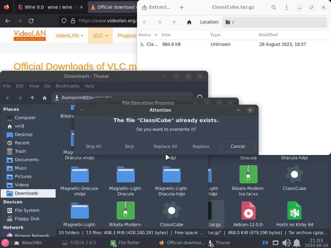Click Replace to overwrite ClassiCube

click(x=201, y=146)
